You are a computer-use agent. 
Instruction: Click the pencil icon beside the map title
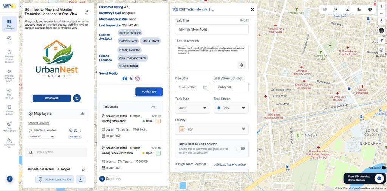point(87,12)
